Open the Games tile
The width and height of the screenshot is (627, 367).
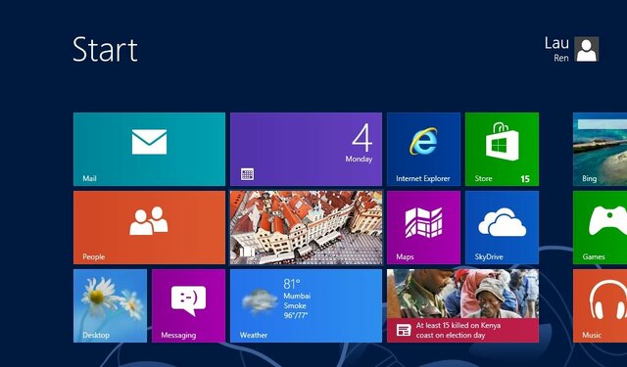[600, 227]
